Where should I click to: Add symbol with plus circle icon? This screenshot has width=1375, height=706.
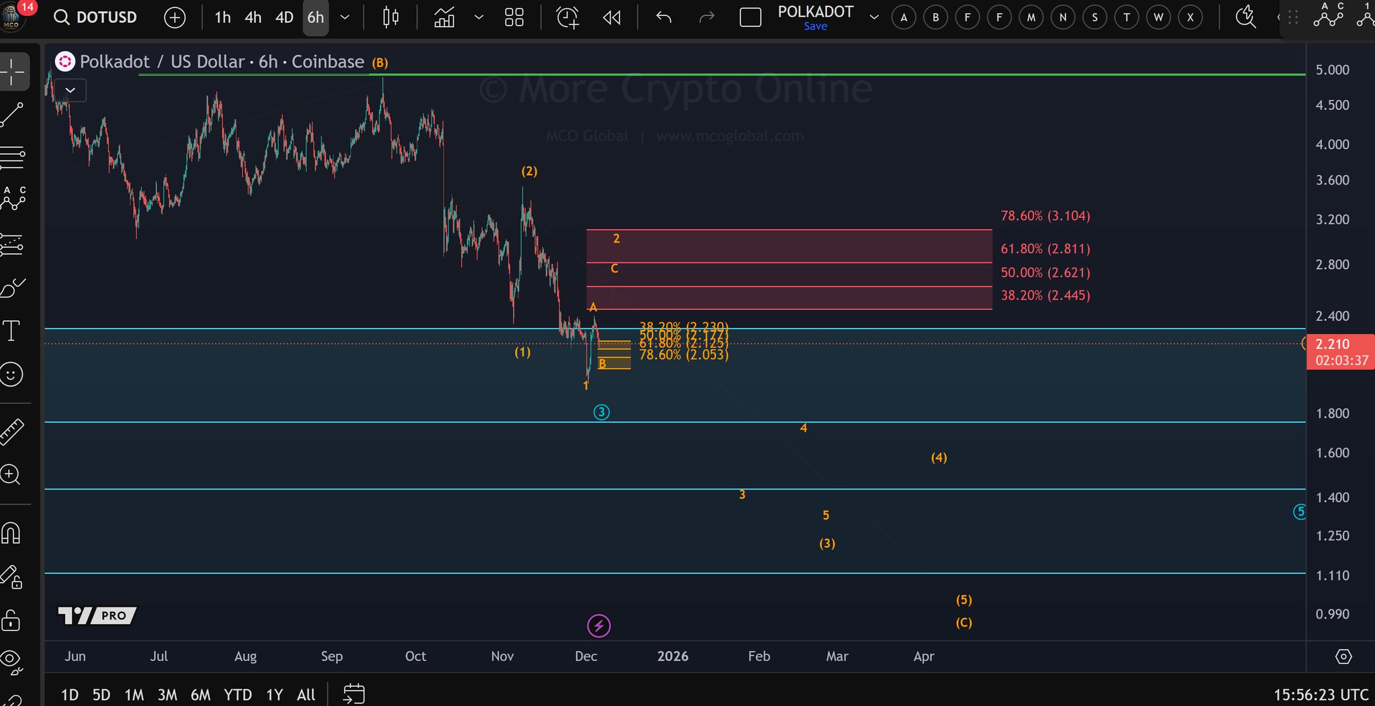[175, 17]
